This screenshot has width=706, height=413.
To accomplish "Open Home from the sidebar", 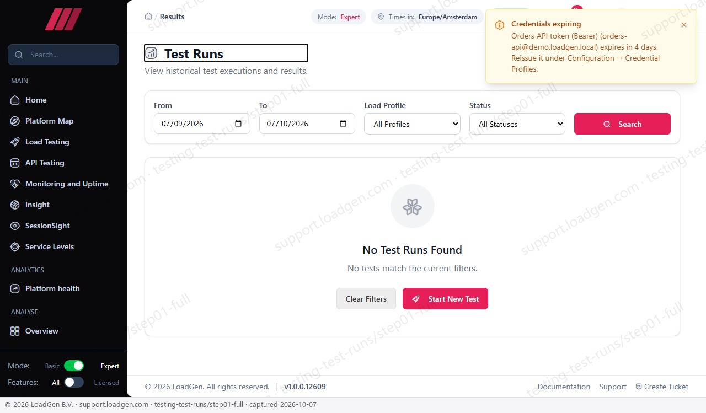I will coord(63,100).
